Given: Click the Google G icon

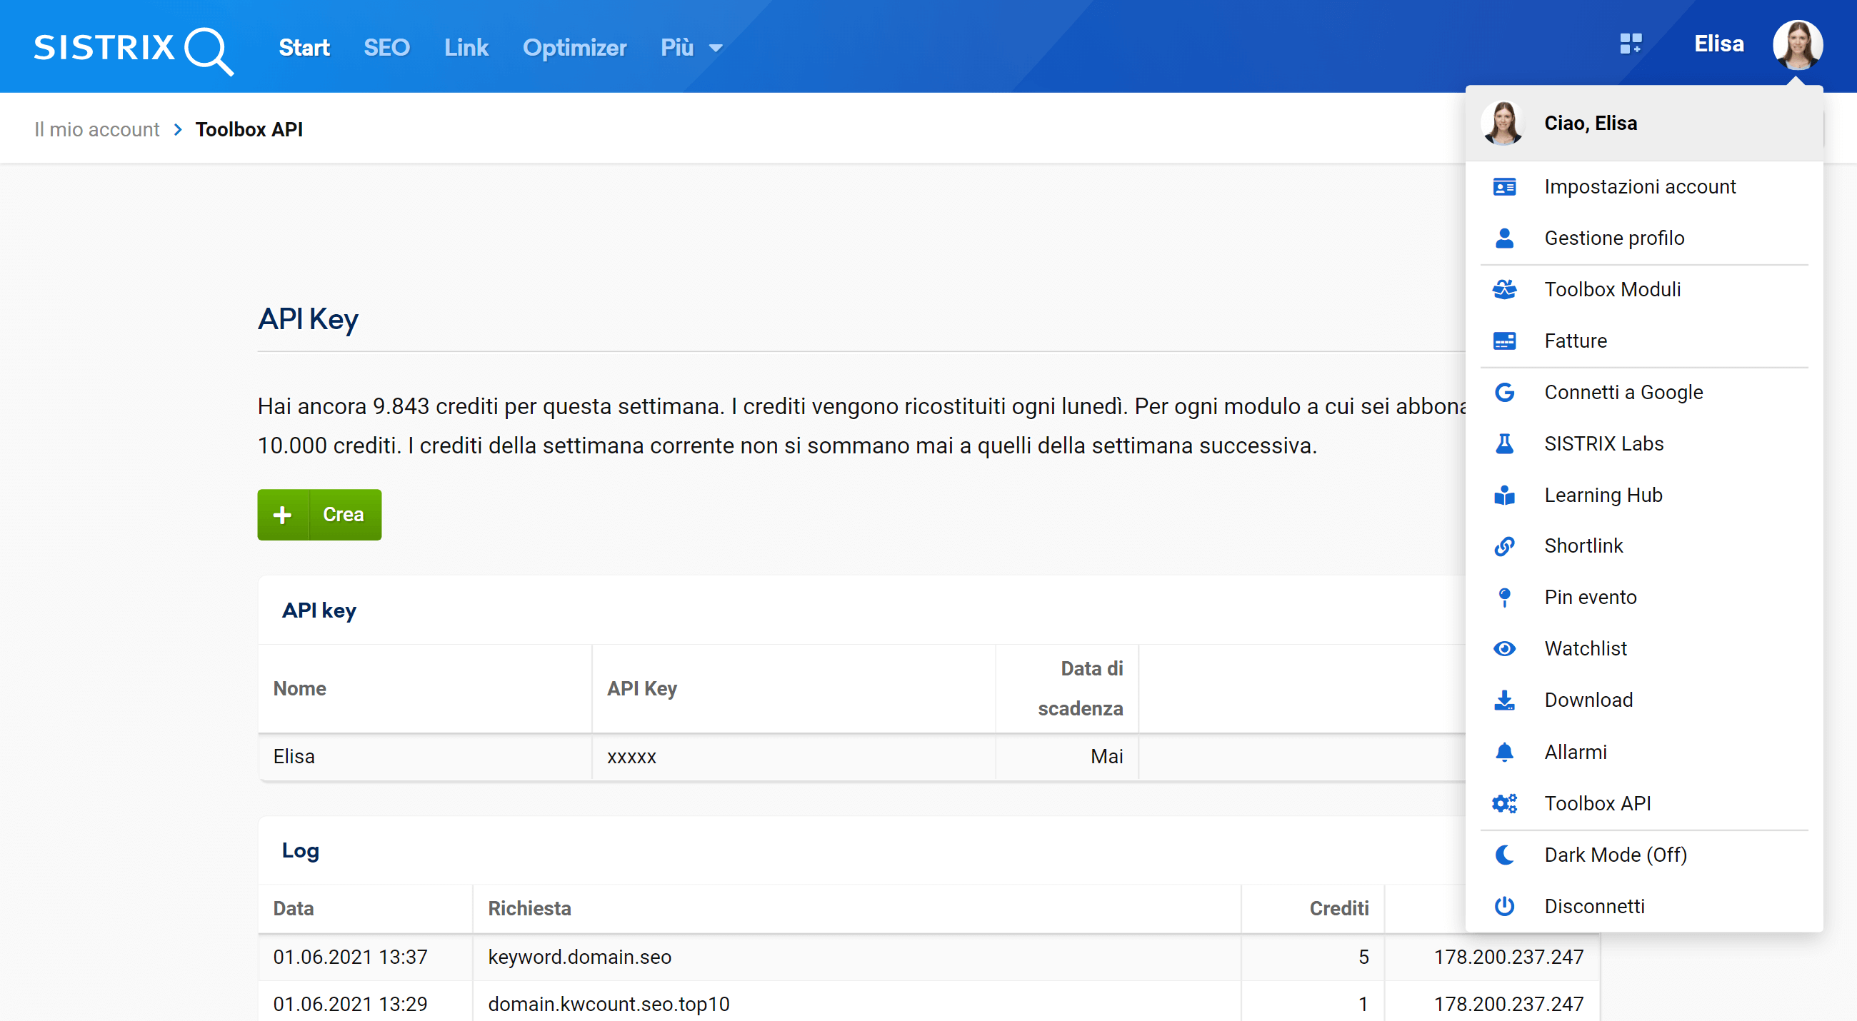Looking at the screenshot, I should click(x=1503, y=393).
